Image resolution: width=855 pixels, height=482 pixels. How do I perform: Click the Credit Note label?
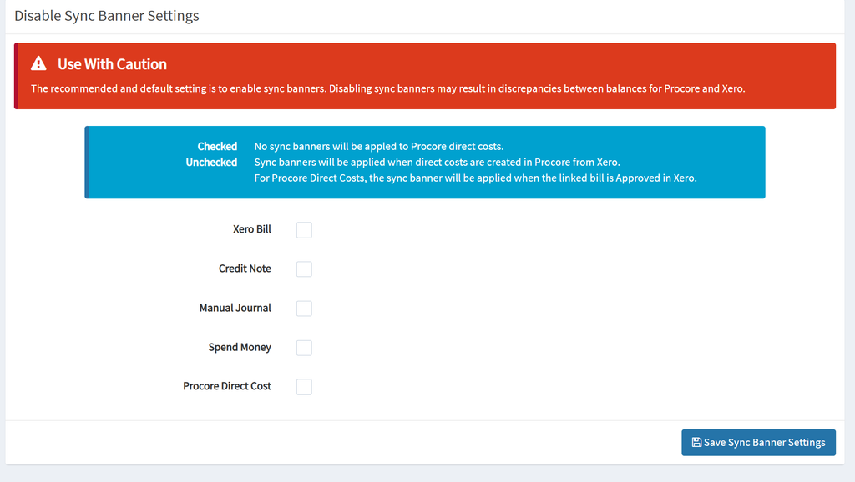245,269
